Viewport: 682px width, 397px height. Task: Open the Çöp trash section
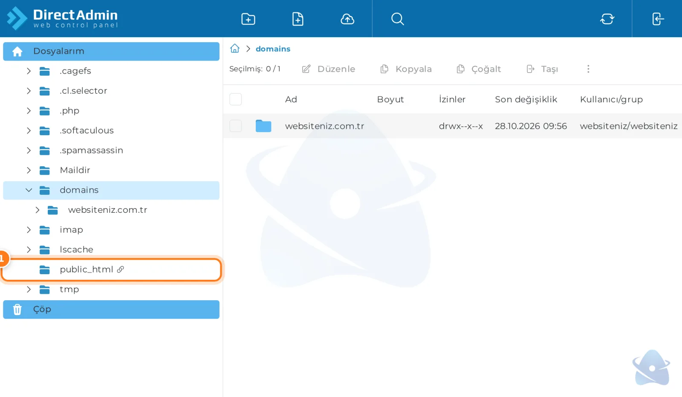point(111,310)
